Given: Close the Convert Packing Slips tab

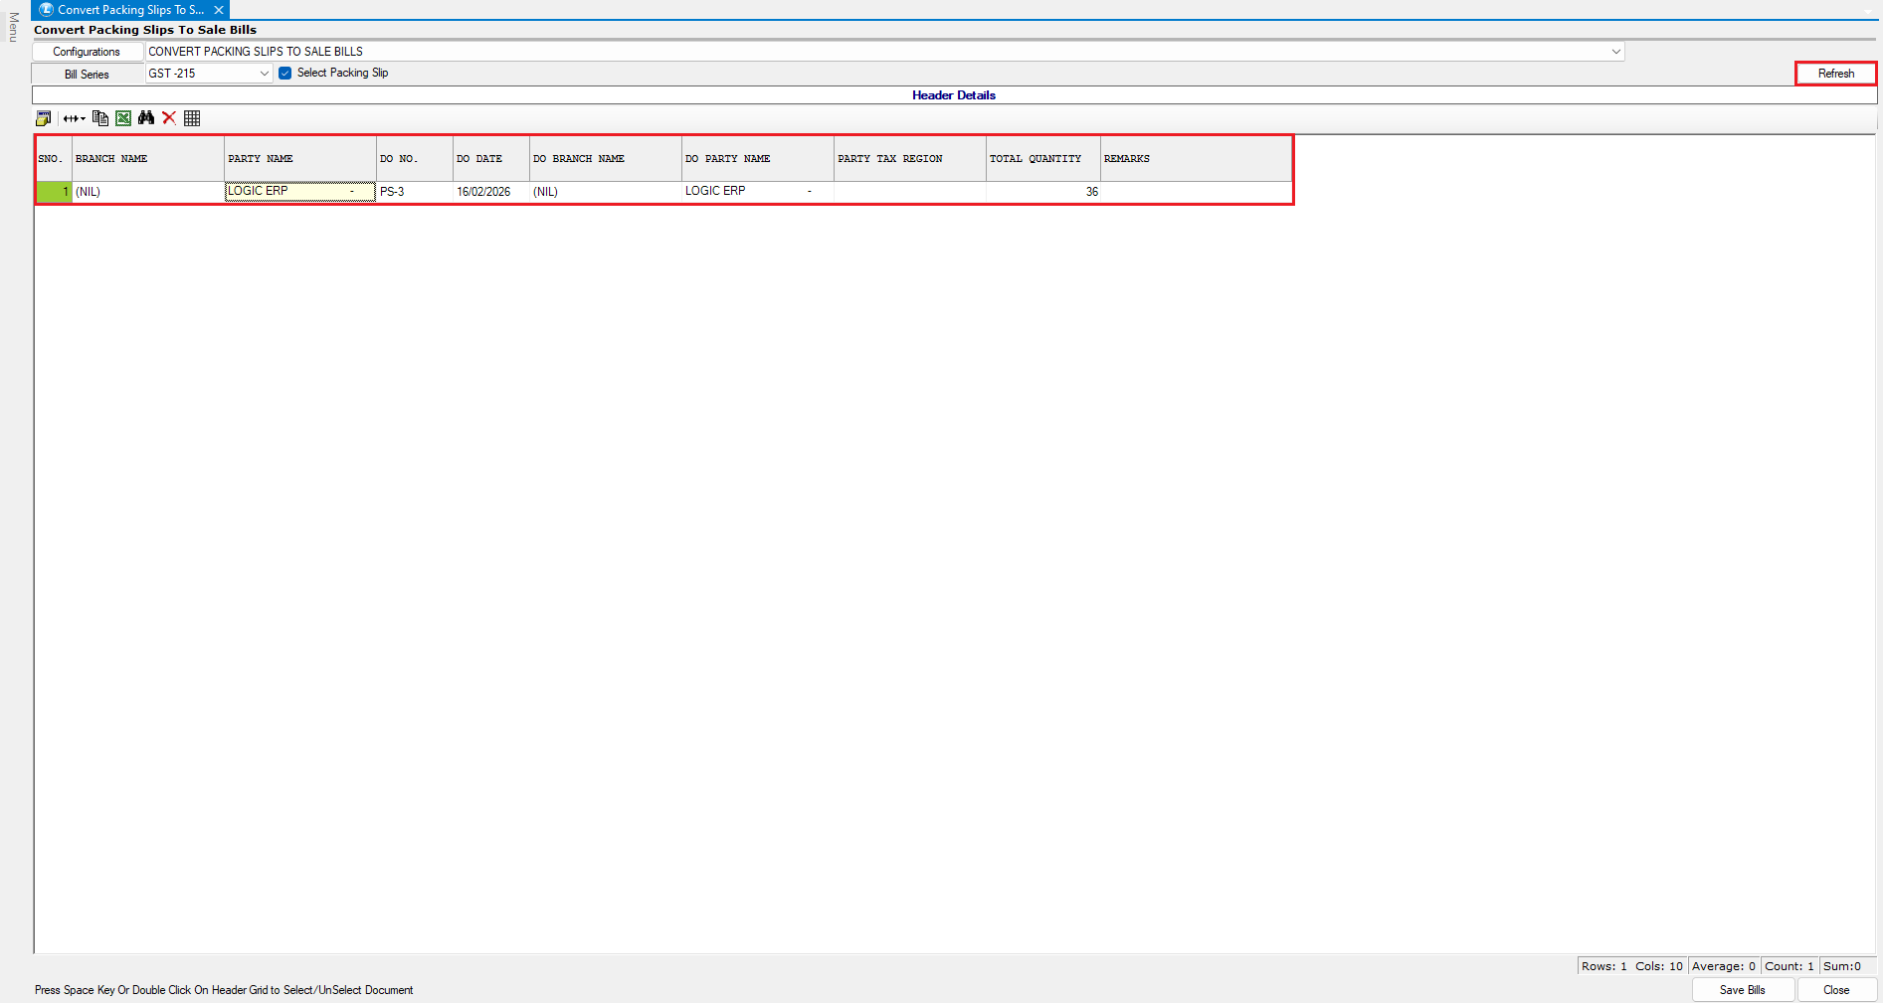Looking at the screenshot, I should click(x=219, y=10).
